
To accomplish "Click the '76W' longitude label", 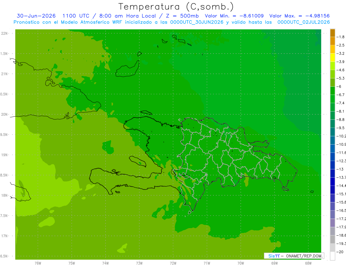I will pos(38,263).
